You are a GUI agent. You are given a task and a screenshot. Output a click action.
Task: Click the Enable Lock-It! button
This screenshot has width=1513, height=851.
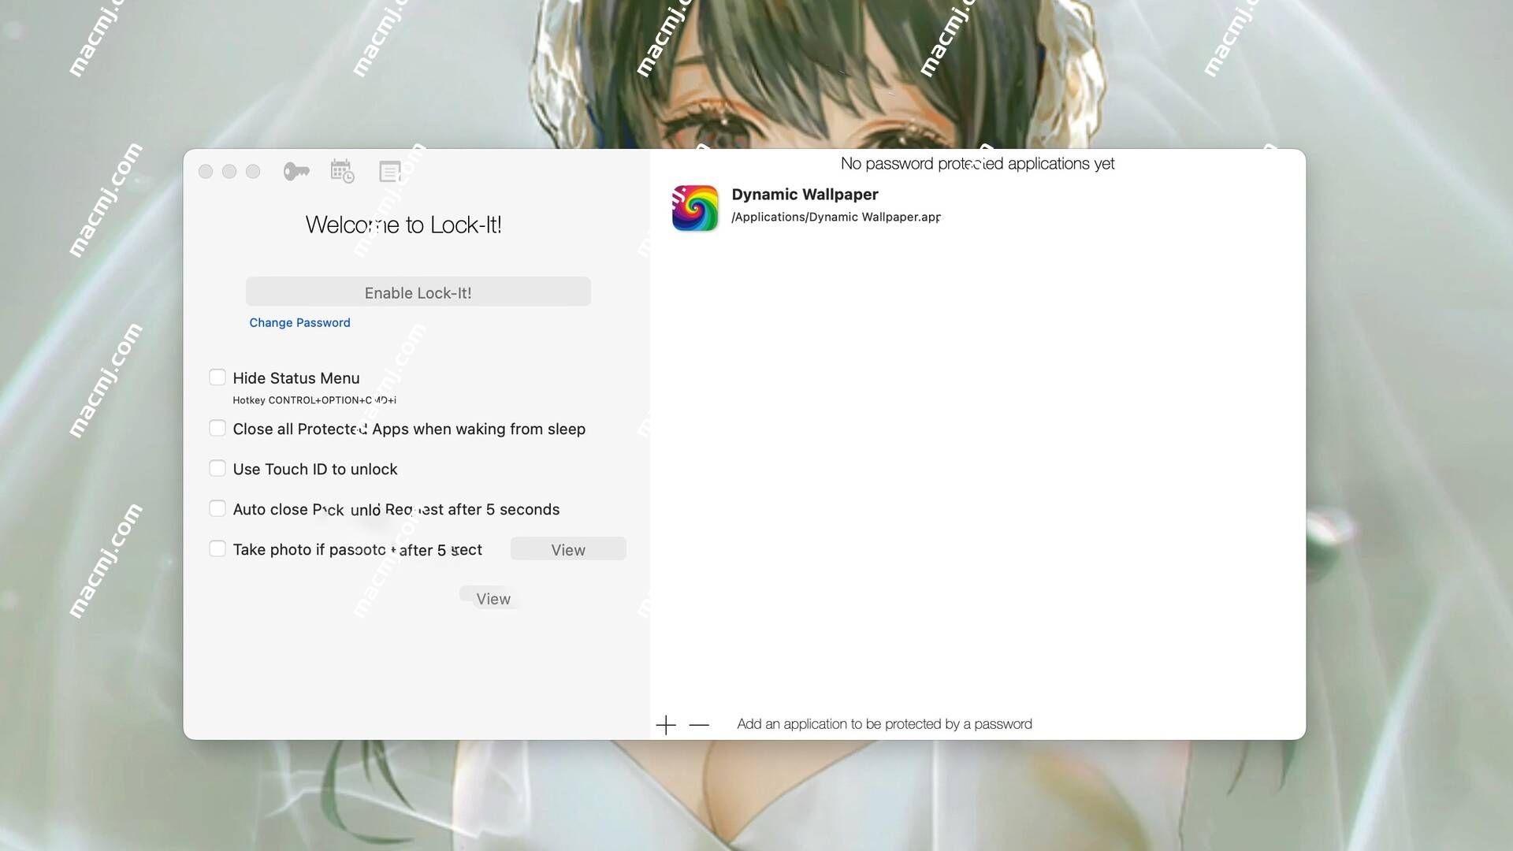[418, 292]
